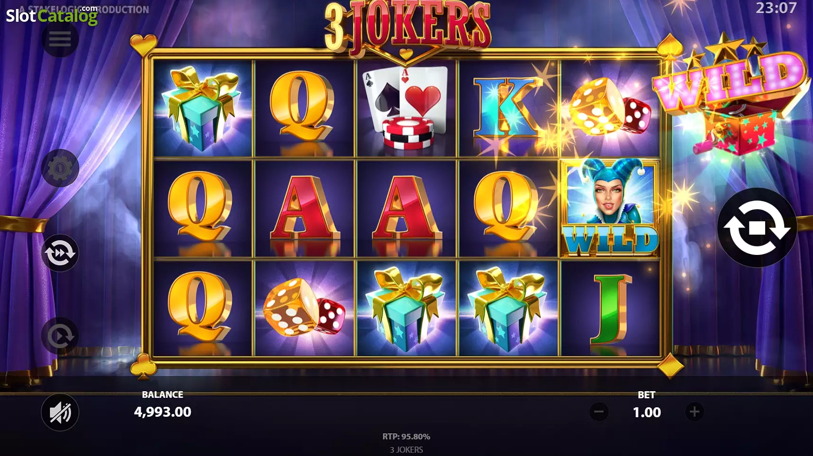Click the blue Joker WILD symbol
This screenshot has width=813, height=456.
pyautogui.click(x=610, y=209)
